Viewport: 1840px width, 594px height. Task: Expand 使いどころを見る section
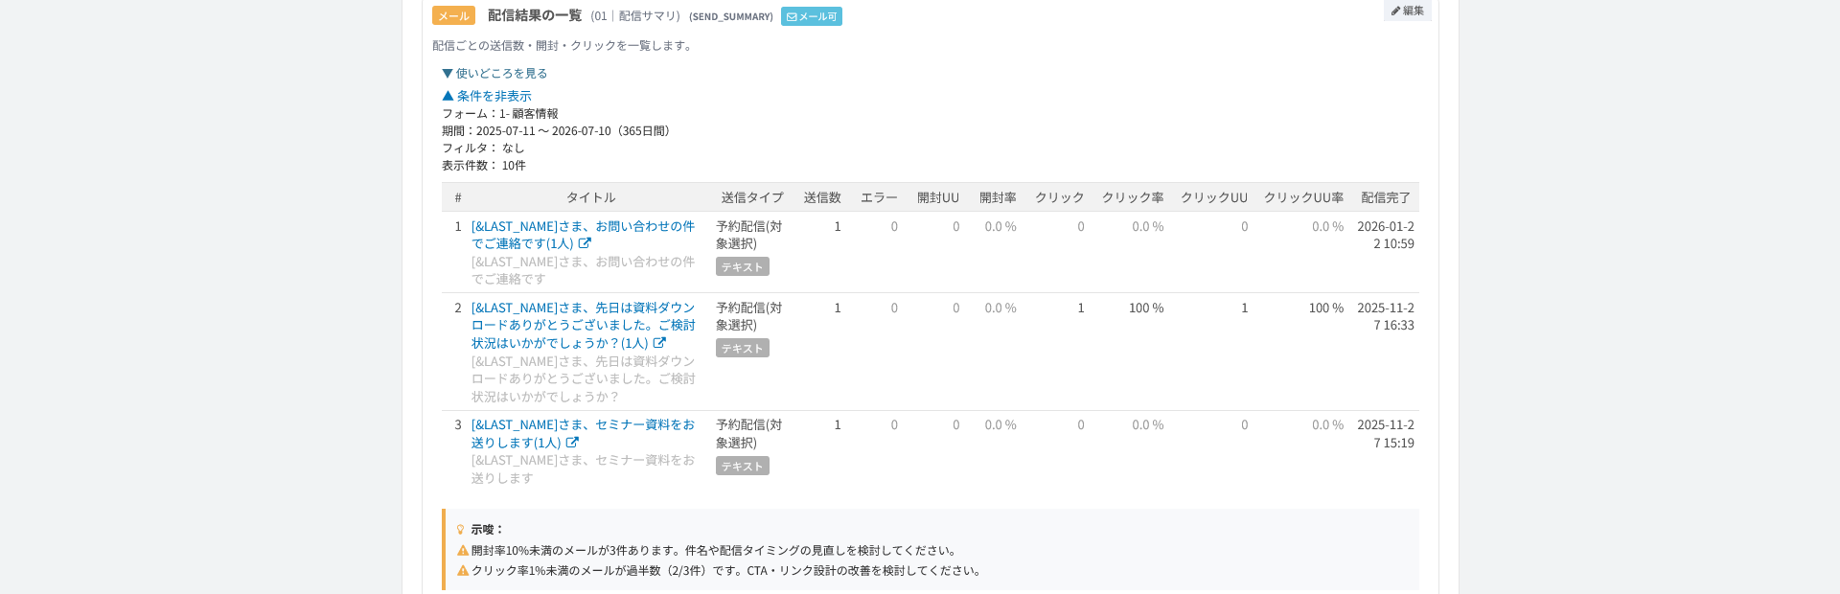[494, 73]
